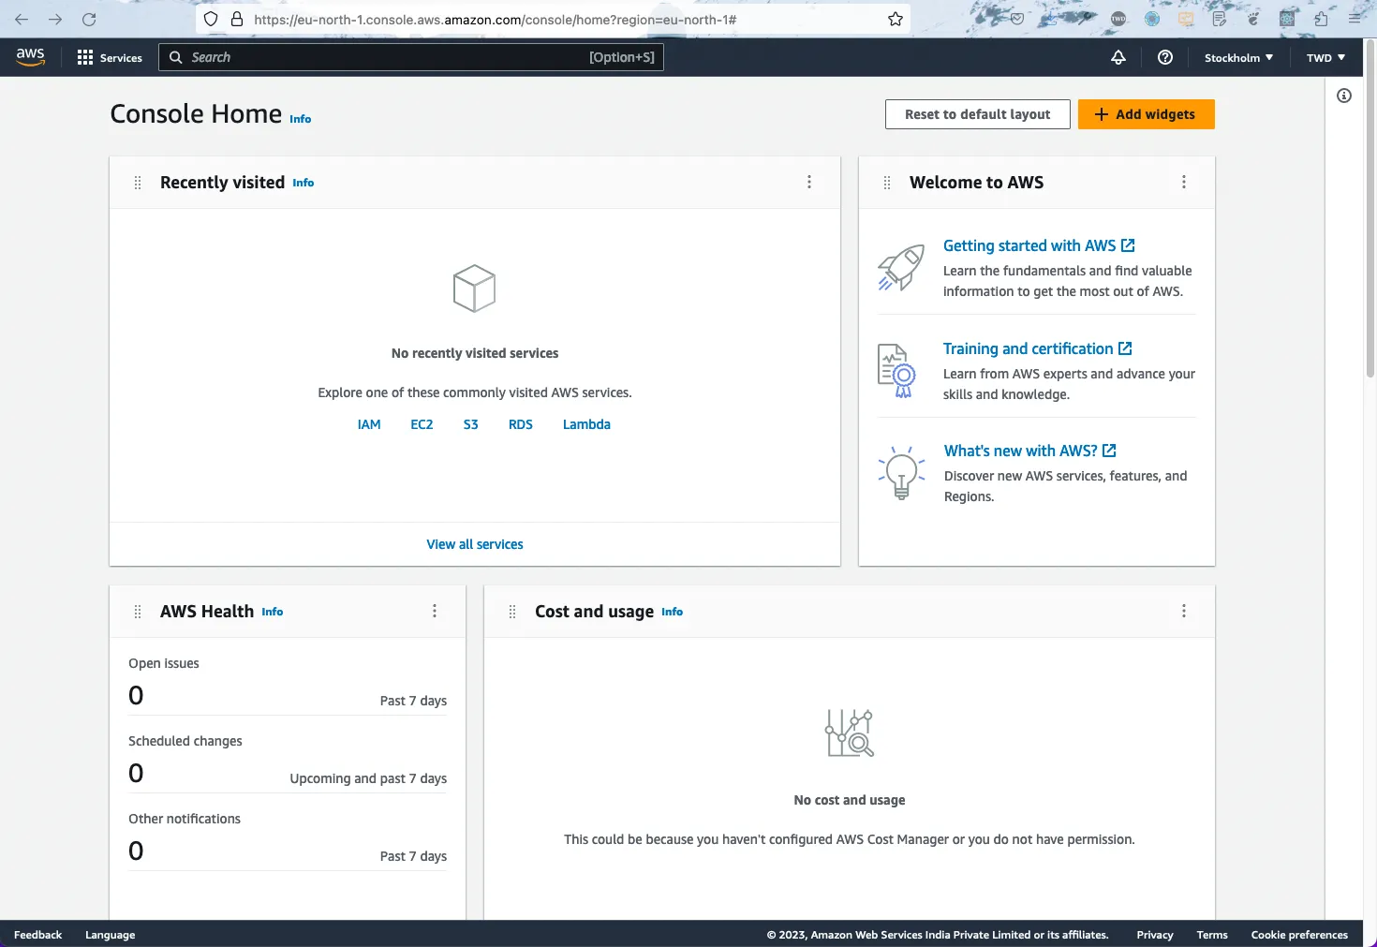Click Info next to Recently visited
Viewport: 1377px width, 947px height.
(303, 183)
